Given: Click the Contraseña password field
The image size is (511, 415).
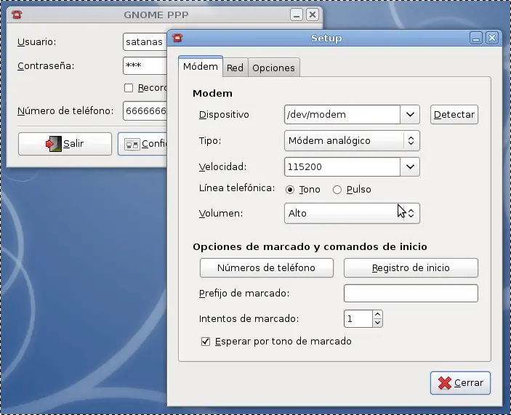Looking at the screenshot, I should point(145,66).
